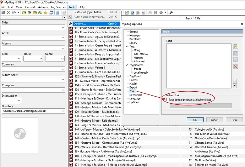This screenshot has height=167, width=245.
Task: Click the Undo arrow toolbar icon
Action: [14, 13]
